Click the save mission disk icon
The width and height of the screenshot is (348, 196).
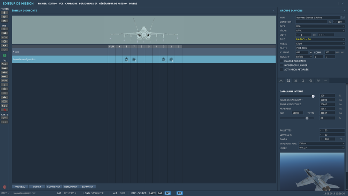point(5,21)
